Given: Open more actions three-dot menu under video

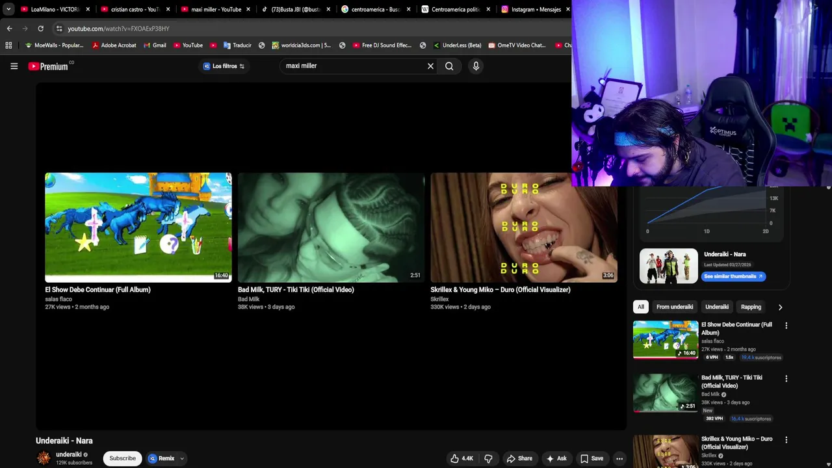Looking at the screenshot, I should (619, 458).
